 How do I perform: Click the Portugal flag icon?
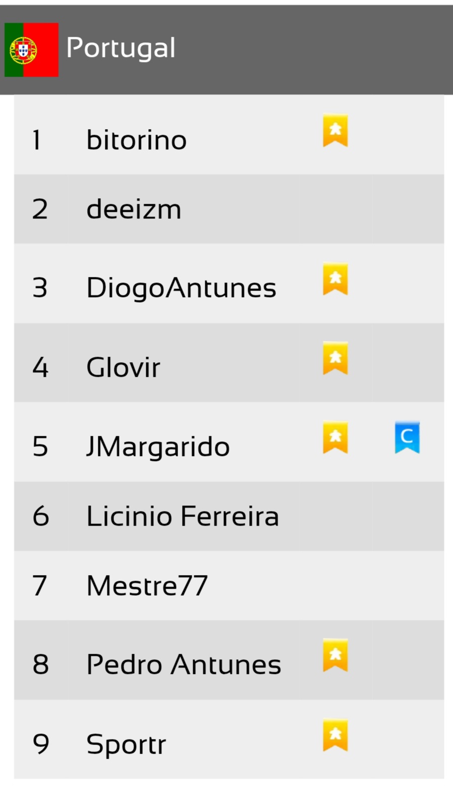tap(31, 49)
